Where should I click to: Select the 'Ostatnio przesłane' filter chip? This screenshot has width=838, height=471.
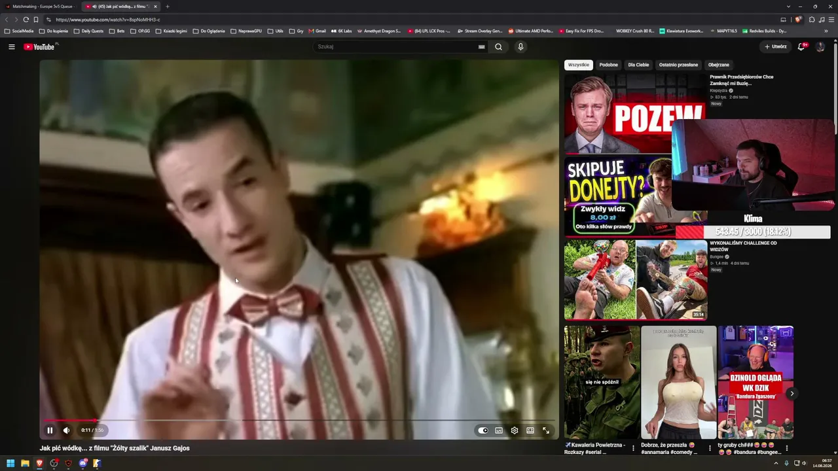678,65
